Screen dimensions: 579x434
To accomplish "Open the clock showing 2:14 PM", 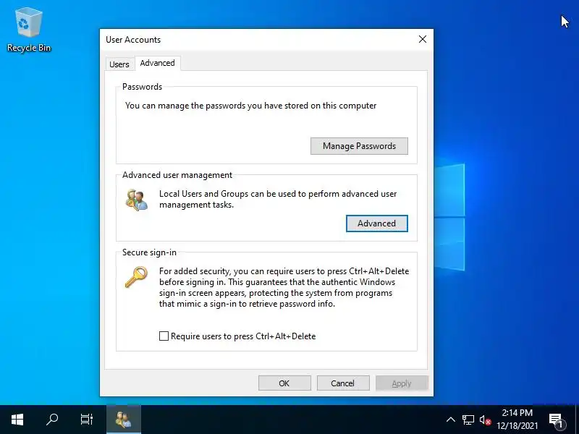I will point(517,420).
